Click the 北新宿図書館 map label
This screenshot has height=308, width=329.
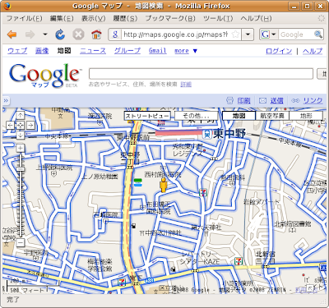click(x=293, y=224)
